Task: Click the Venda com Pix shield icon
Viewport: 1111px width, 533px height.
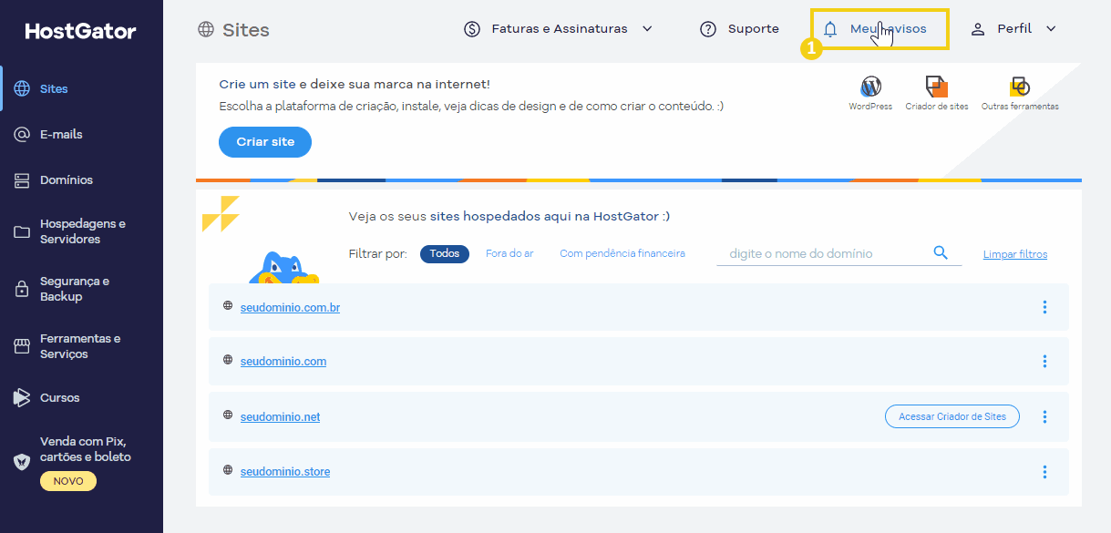Action: coord(22,462)
